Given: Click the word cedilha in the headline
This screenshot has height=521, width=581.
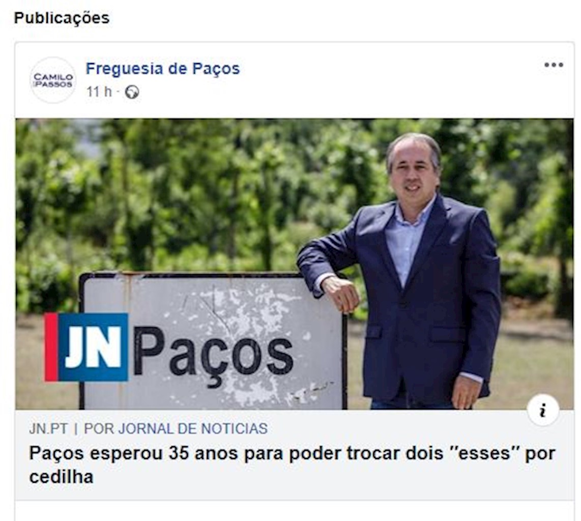Looking at the screenshot, I should click(61, 477).
